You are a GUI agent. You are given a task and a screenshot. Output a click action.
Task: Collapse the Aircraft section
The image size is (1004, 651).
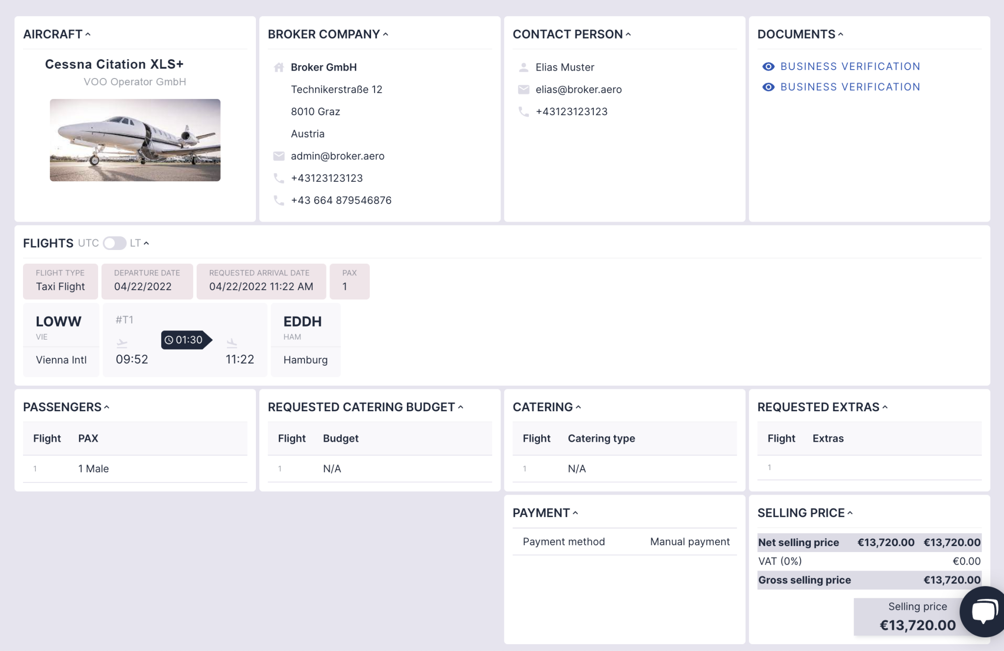pyautogui.click(x=88, y=34)
